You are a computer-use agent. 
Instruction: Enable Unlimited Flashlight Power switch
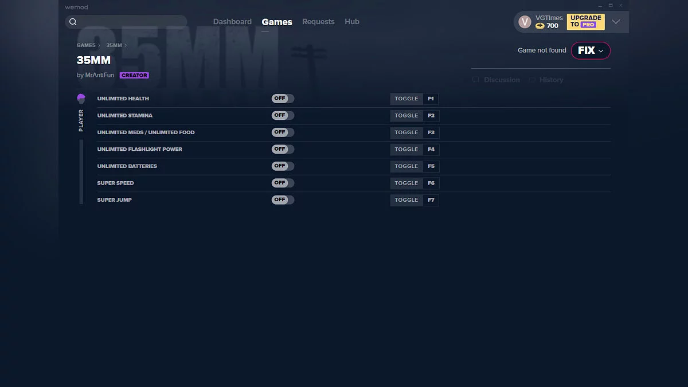tap(283, 149)
